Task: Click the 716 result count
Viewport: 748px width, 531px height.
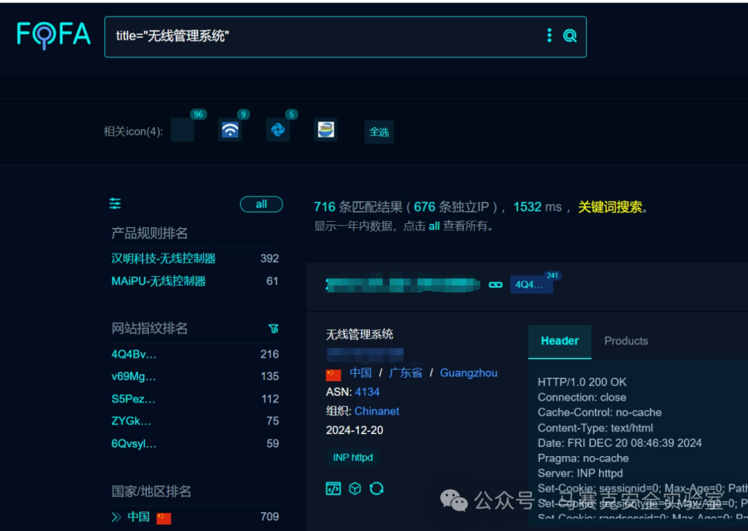Action: click(325, 207)
